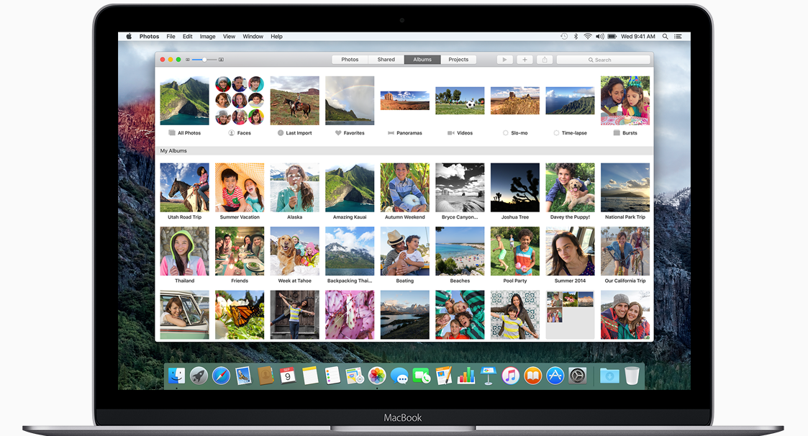The image size is (808, 436).
Task: Open the All Photos album
Action: tap(184, 101)
